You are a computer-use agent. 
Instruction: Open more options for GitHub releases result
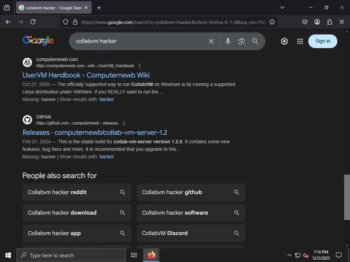click(x=124, y=123)
